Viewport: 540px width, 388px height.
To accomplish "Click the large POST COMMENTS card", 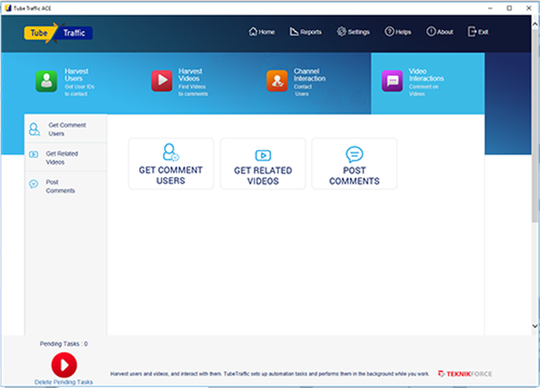I will pos(354,164).
